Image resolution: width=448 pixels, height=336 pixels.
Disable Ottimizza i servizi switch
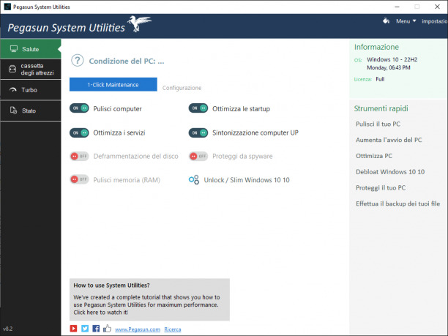pos(79,132)
